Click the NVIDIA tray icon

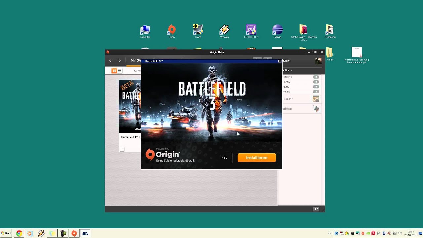click(368, 233)
